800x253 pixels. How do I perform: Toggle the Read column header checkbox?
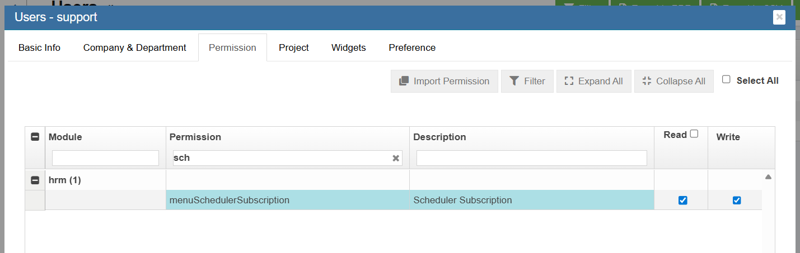tap(694, 134)
